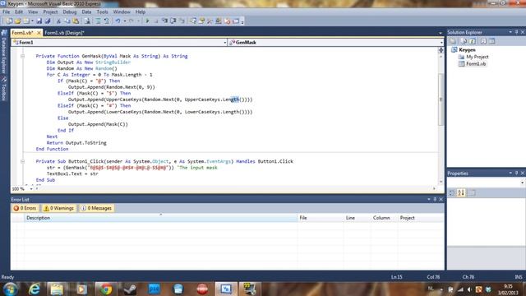Viewport: 526px width, 296px height.
Task: Sort Error List by File column
Action: pyautogui.click(x=321, y=218)
